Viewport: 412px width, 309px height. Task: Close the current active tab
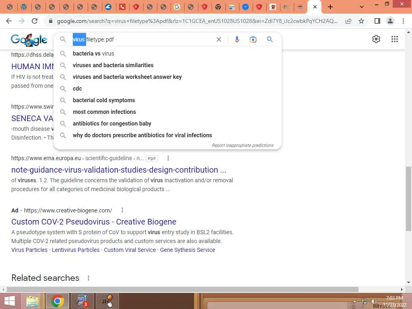point(315,7)
